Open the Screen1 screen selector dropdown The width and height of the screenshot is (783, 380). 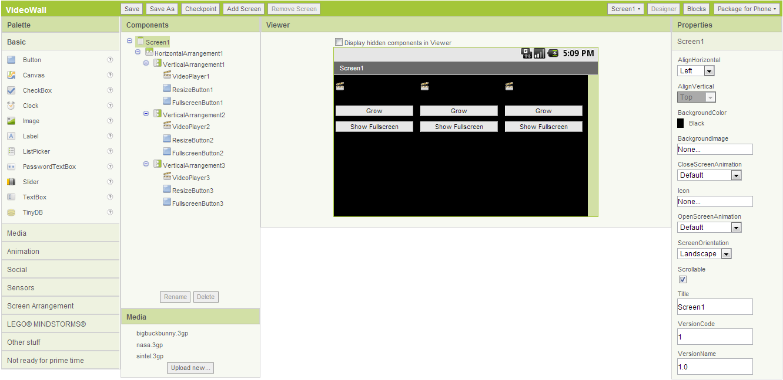tap(626, 9)
